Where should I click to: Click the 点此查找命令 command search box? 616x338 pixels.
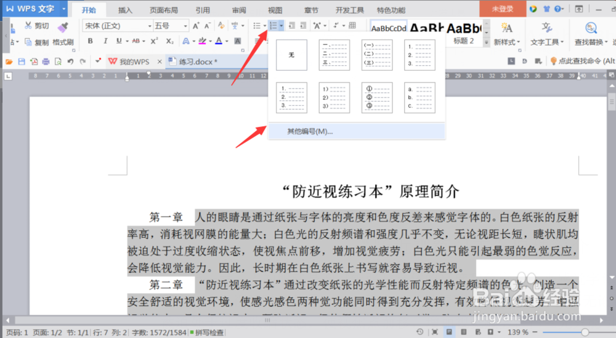tap(583, 61)
